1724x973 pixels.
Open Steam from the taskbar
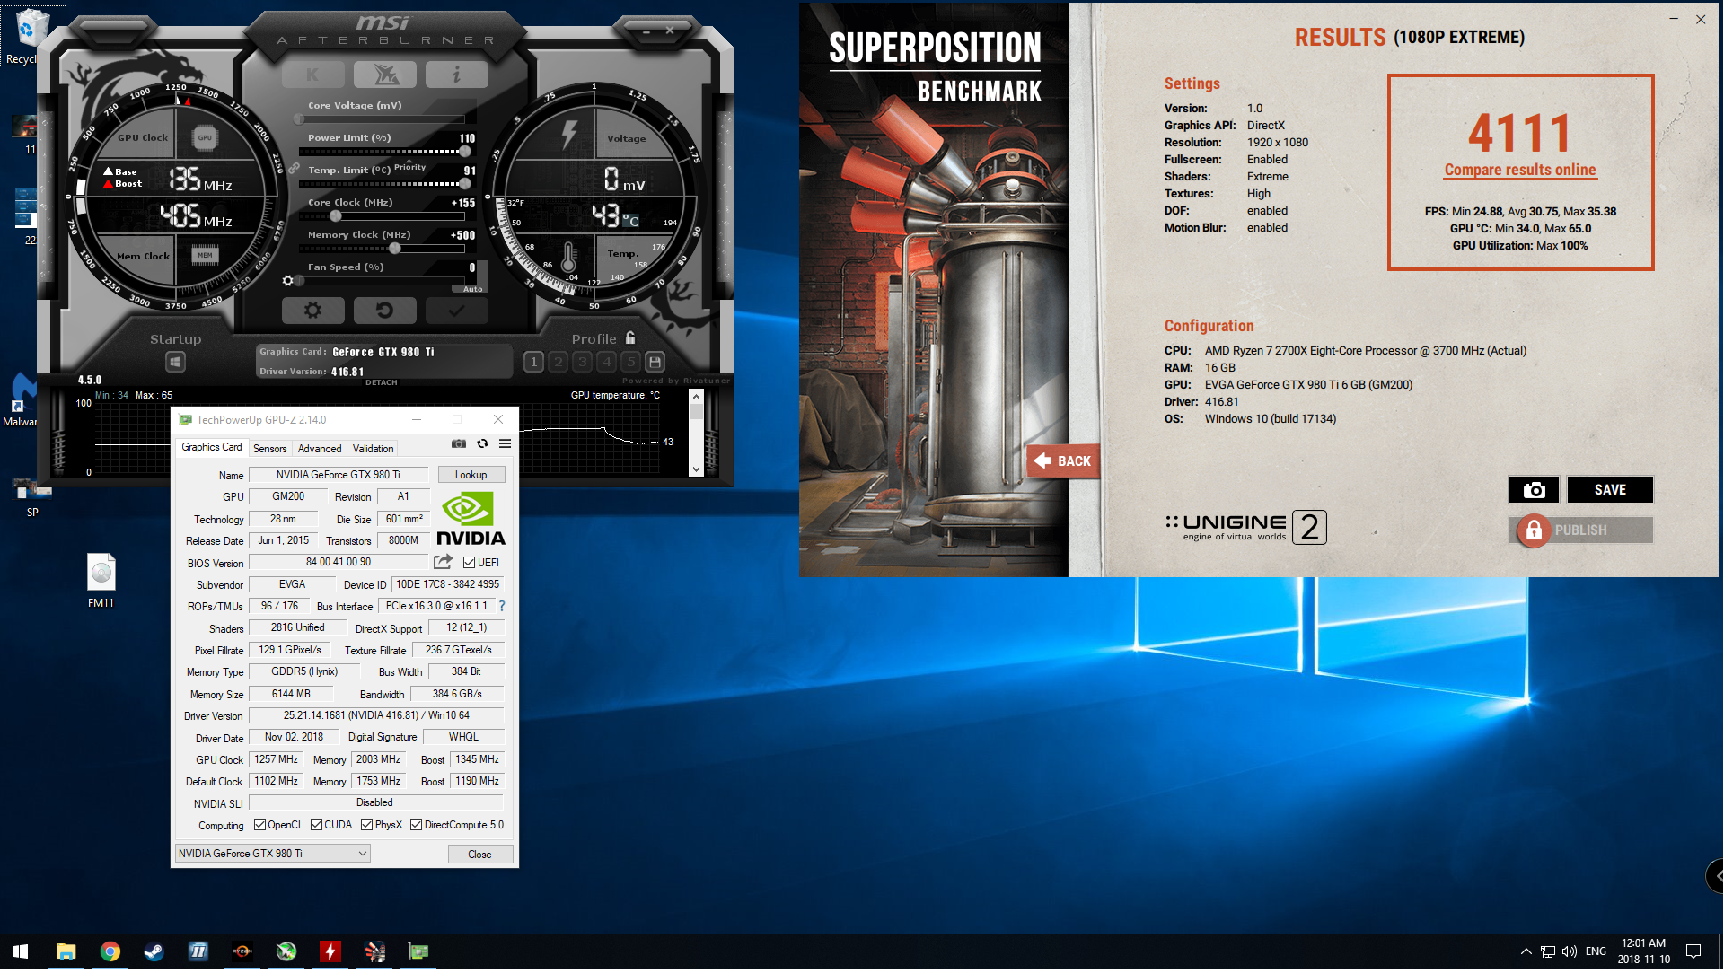(x=154, y=952)
